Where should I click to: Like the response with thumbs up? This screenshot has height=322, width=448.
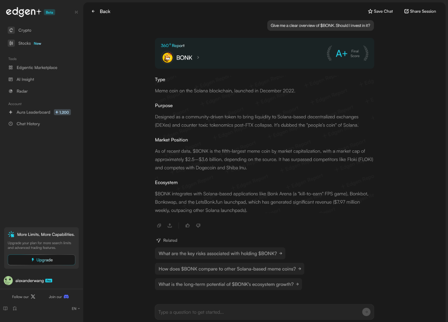tap(187, 225)
